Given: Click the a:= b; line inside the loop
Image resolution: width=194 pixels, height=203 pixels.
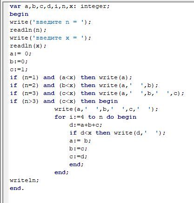Looking at the screenshot, I should (x=80, y=141).
